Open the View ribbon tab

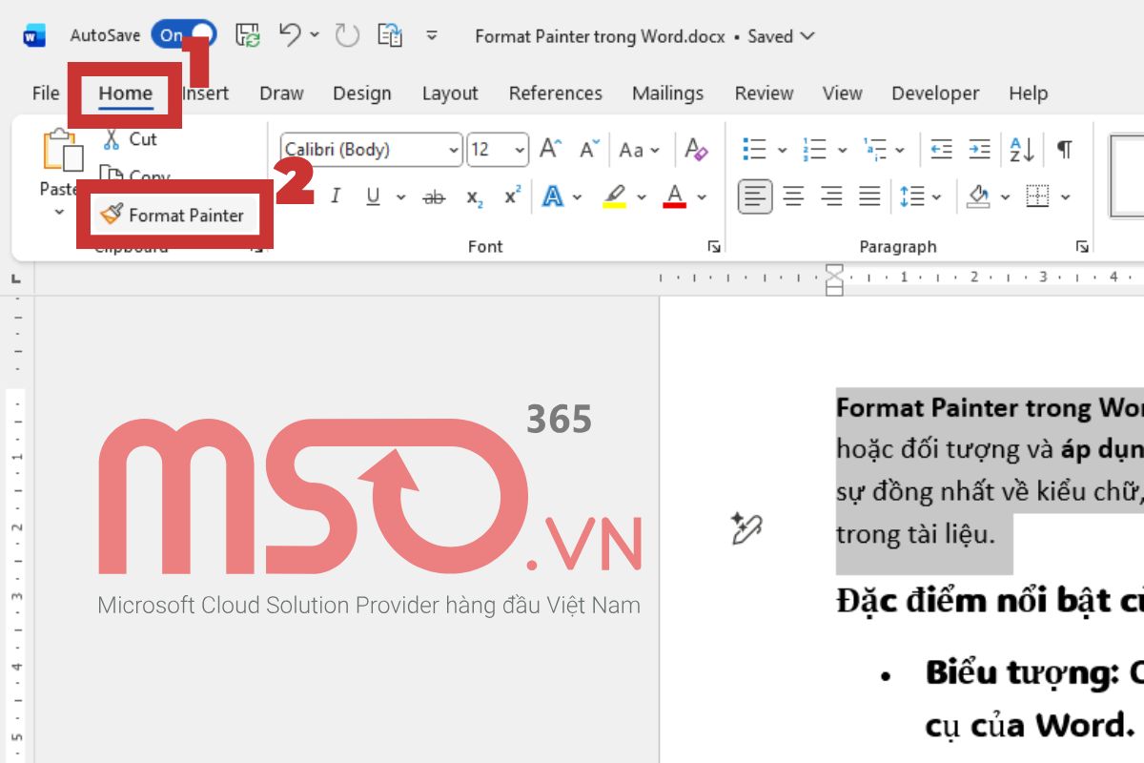point(843,93)
